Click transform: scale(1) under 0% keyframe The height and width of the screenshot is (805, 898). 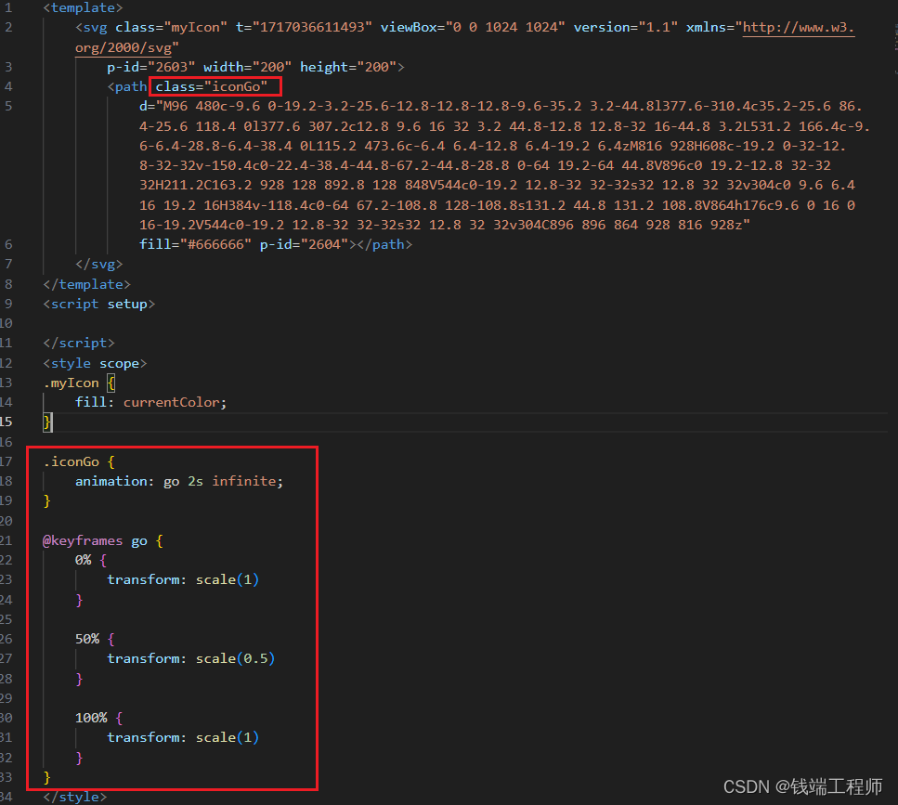pos(183,580)
